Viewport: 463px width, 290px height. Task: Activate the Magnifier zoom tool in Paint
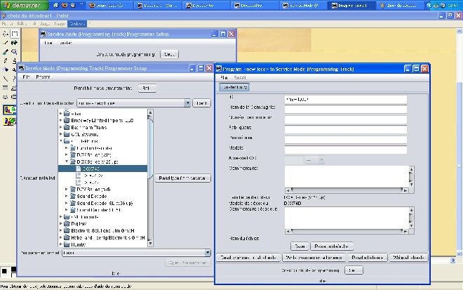pyautogui.click(x=14, y=52)
